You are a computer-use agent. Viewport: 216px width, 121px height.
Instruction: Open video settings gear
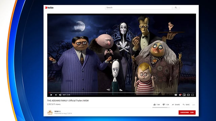180,95
